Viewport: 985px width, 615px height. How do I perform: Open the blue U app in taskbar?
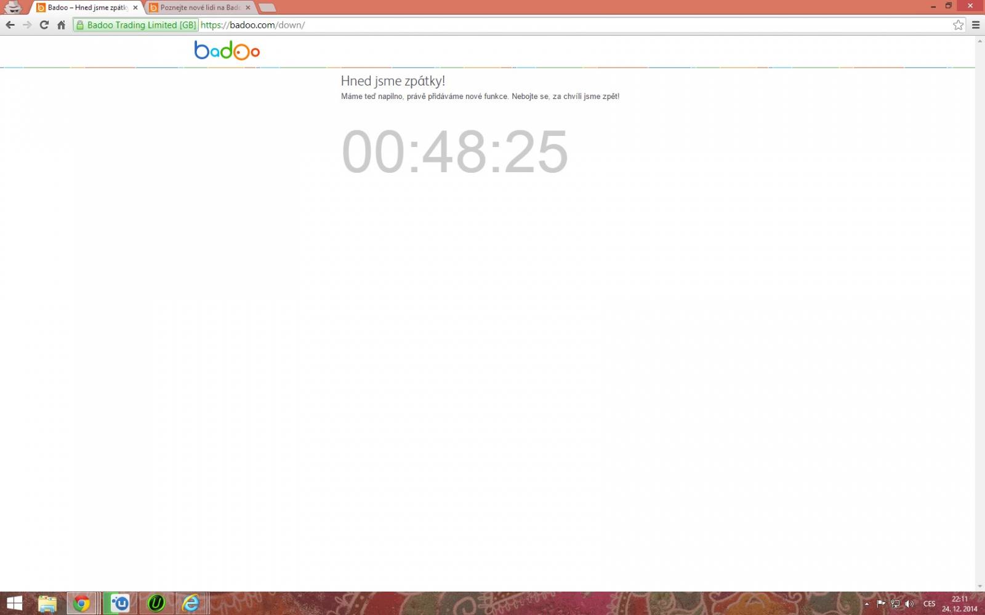pos(120,604)
